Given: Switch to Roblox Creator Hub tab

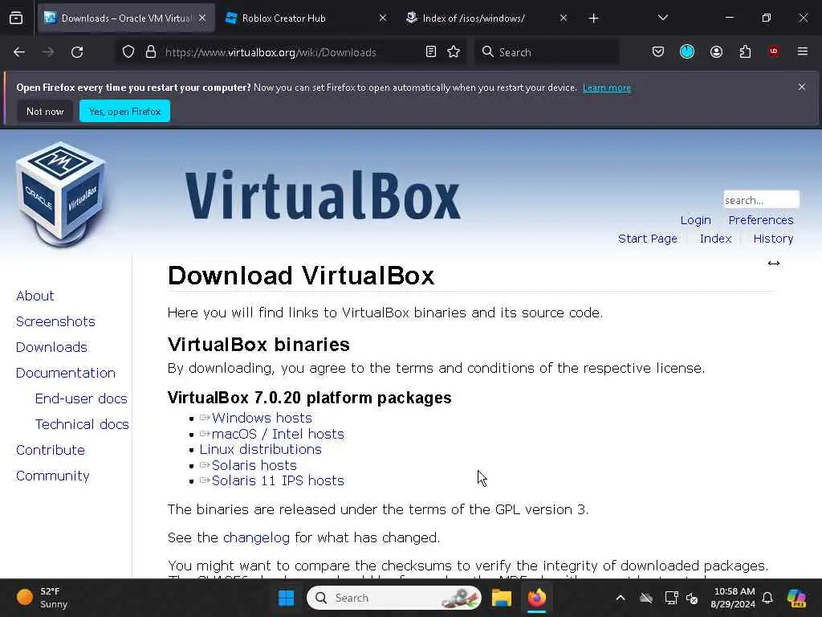Looking at the screenshot, I should pos(303,18).
